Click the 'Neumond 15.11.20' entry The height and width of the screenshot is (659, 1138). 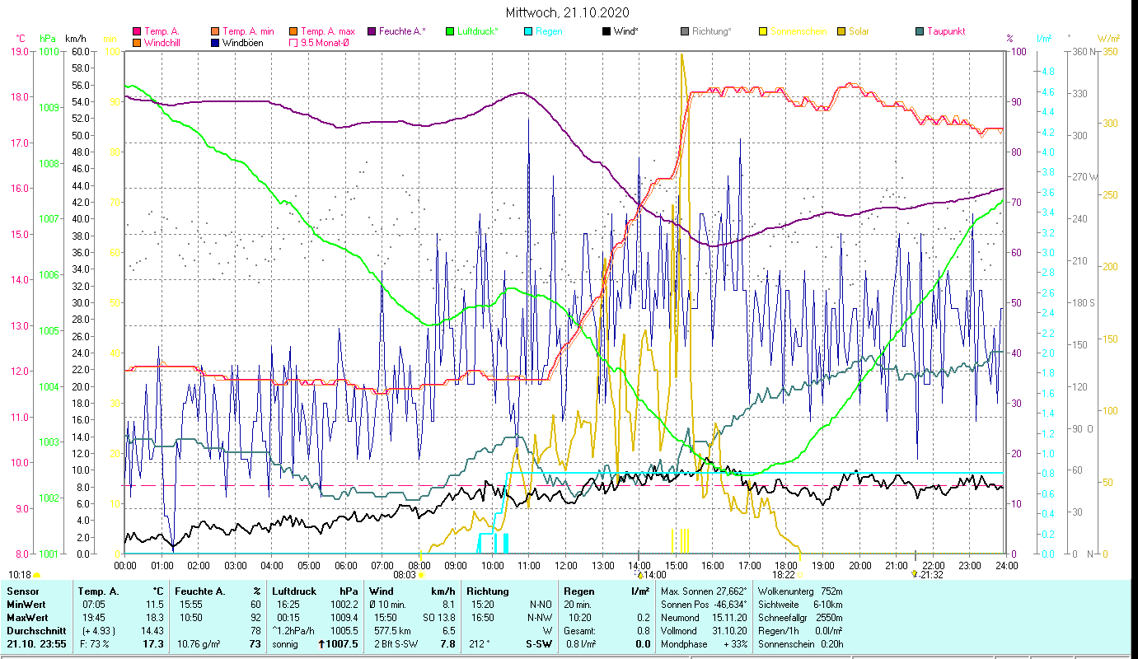click(x=704, y=618)
